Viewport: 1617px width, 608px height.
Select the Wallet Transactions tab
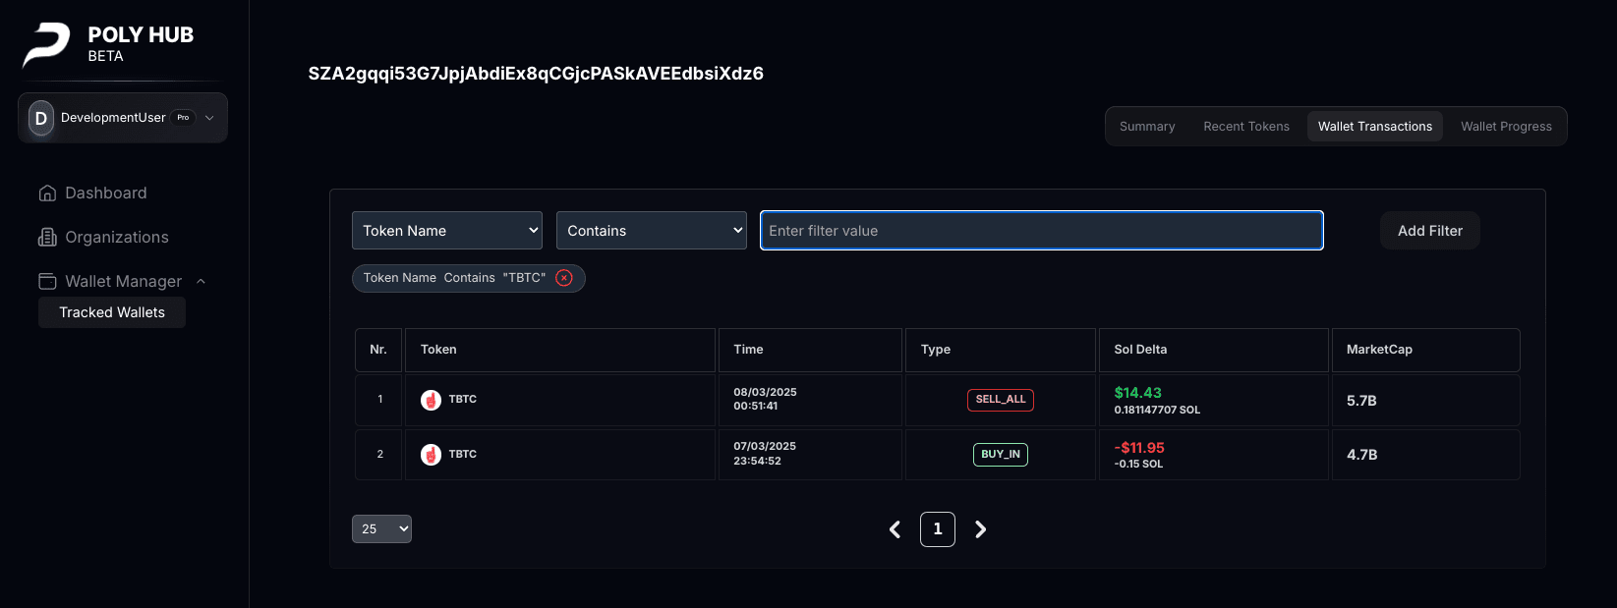tap(1375, 127)
